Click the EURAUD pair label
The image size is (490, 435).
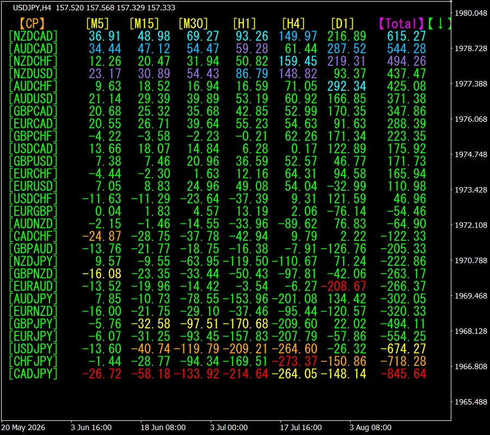click(33, 286)
